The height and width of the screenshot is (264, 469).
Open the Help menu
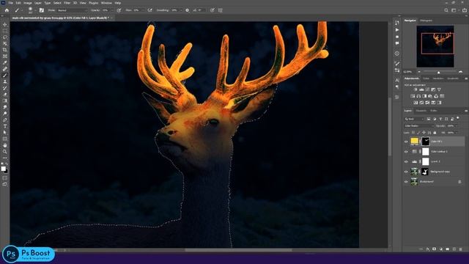[118, 3]
